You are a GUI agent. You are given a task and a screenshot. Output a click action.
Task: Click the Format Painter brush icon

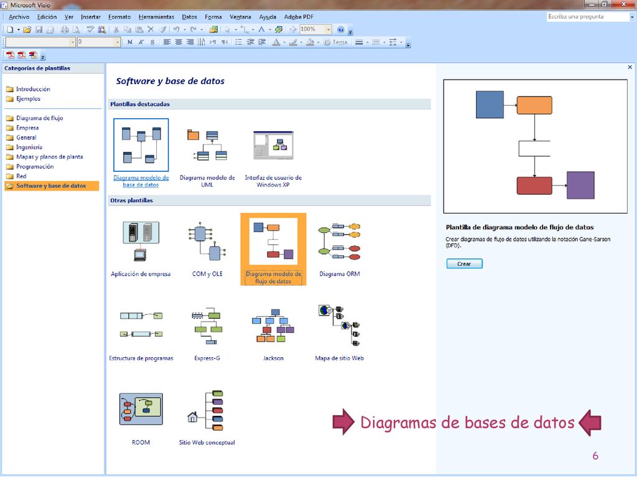pyautogui.click(x=162, y=29)
